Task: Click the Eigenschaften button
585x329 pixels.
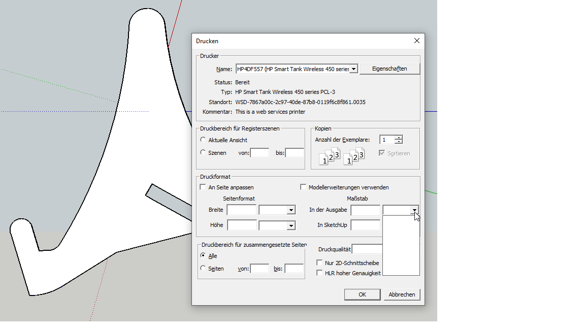Action: 389,69
